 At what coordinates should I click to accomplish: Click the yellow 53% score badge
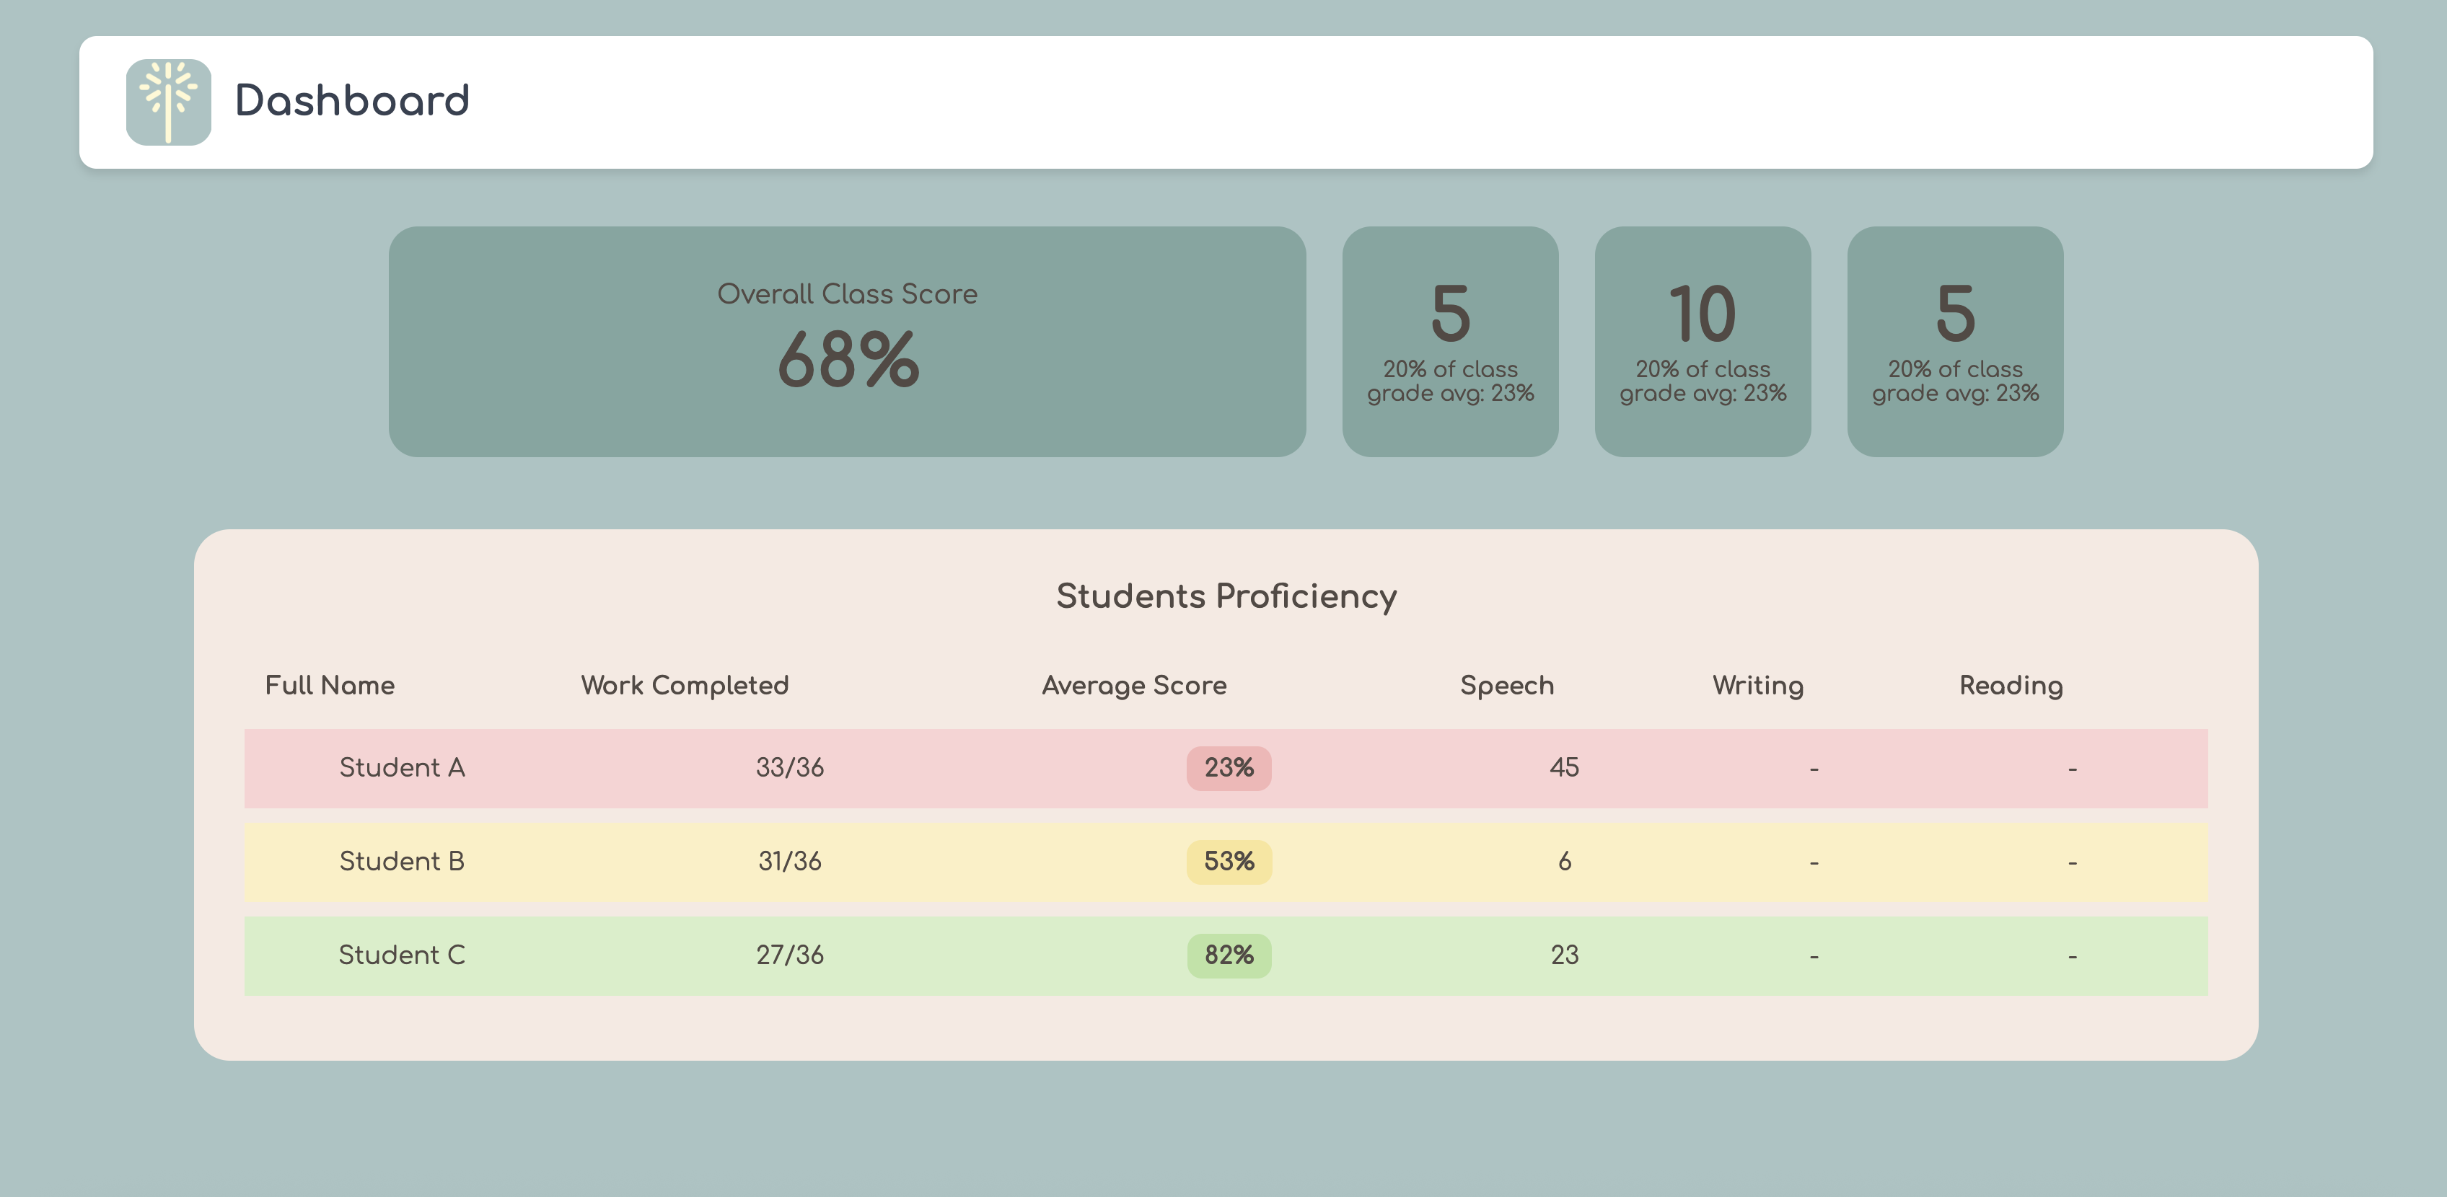pyautogui.click(x=1229, y=862)
